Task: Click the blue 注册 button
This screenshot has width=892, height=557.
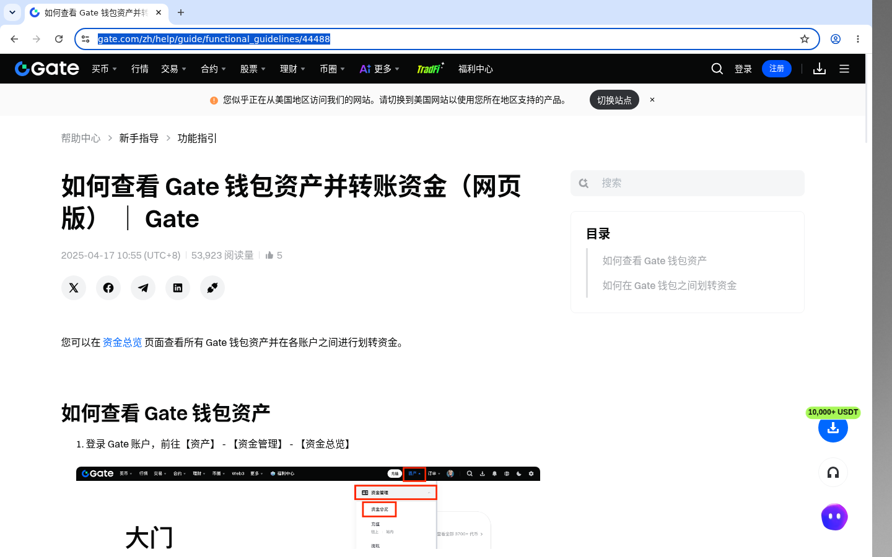Action: tap(777, 69)
